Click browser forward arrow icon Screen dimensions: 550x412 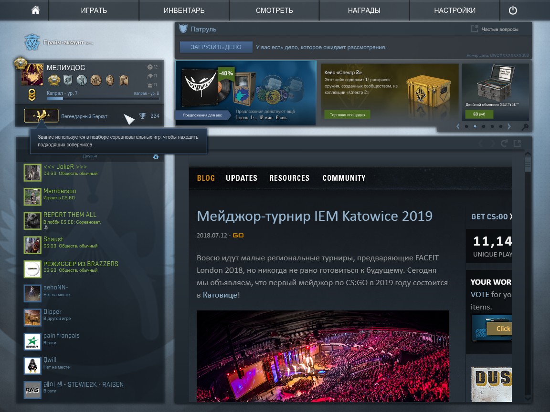point(493,143)
